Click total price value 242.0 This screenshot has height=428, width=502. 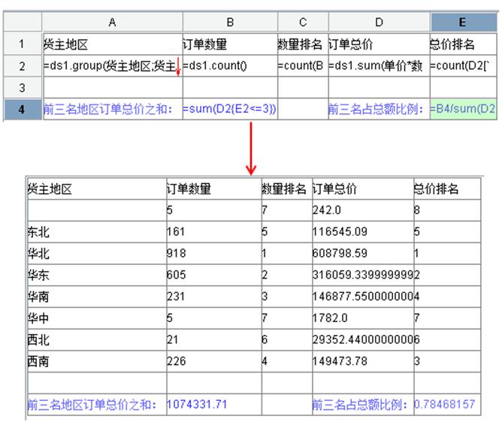327,210
